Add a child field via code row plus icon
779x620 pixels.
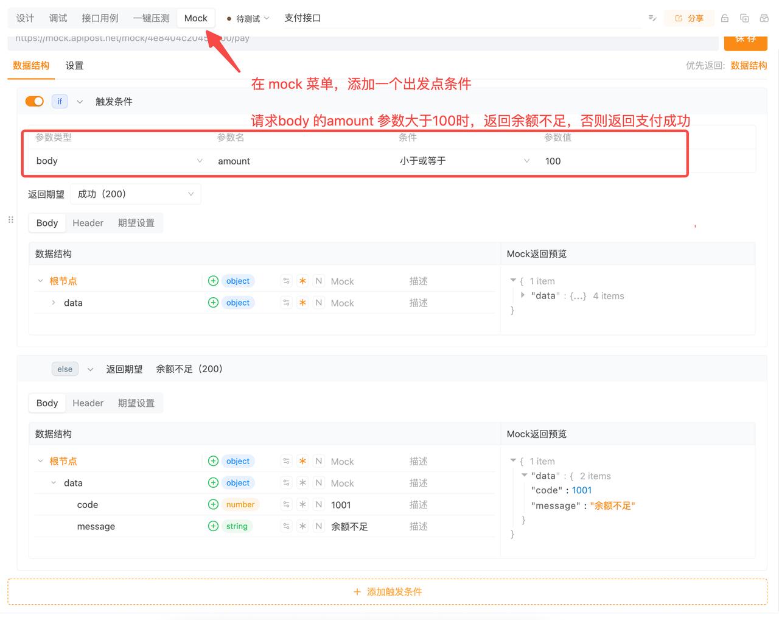tap(213, 504)
